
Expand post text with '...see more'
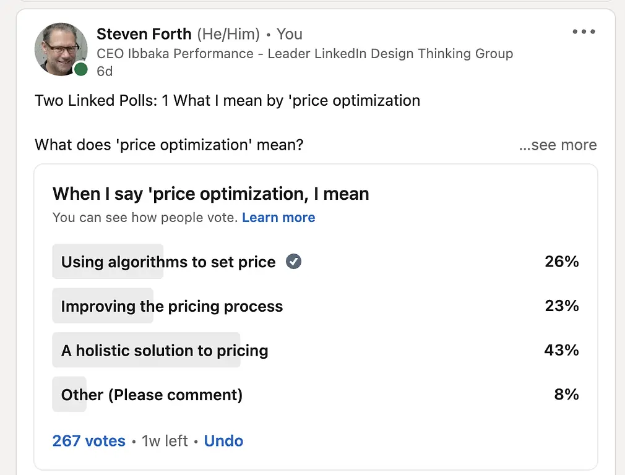click(558, 145)
